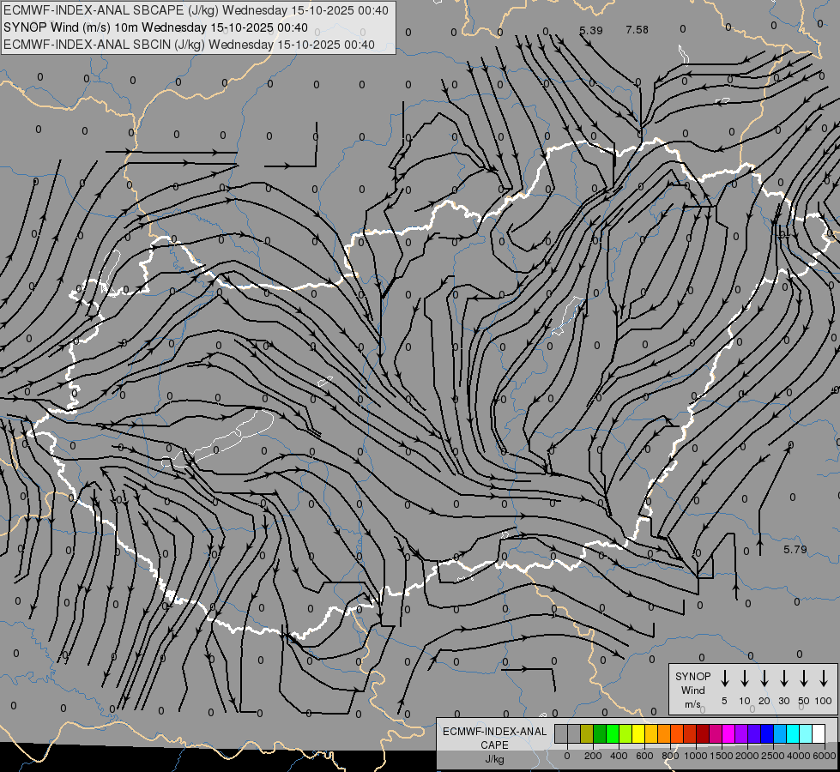Viewport: 840px width, 772px height.
Task: Select the olive CAPE legend swatch
Action: pos(587,733)
